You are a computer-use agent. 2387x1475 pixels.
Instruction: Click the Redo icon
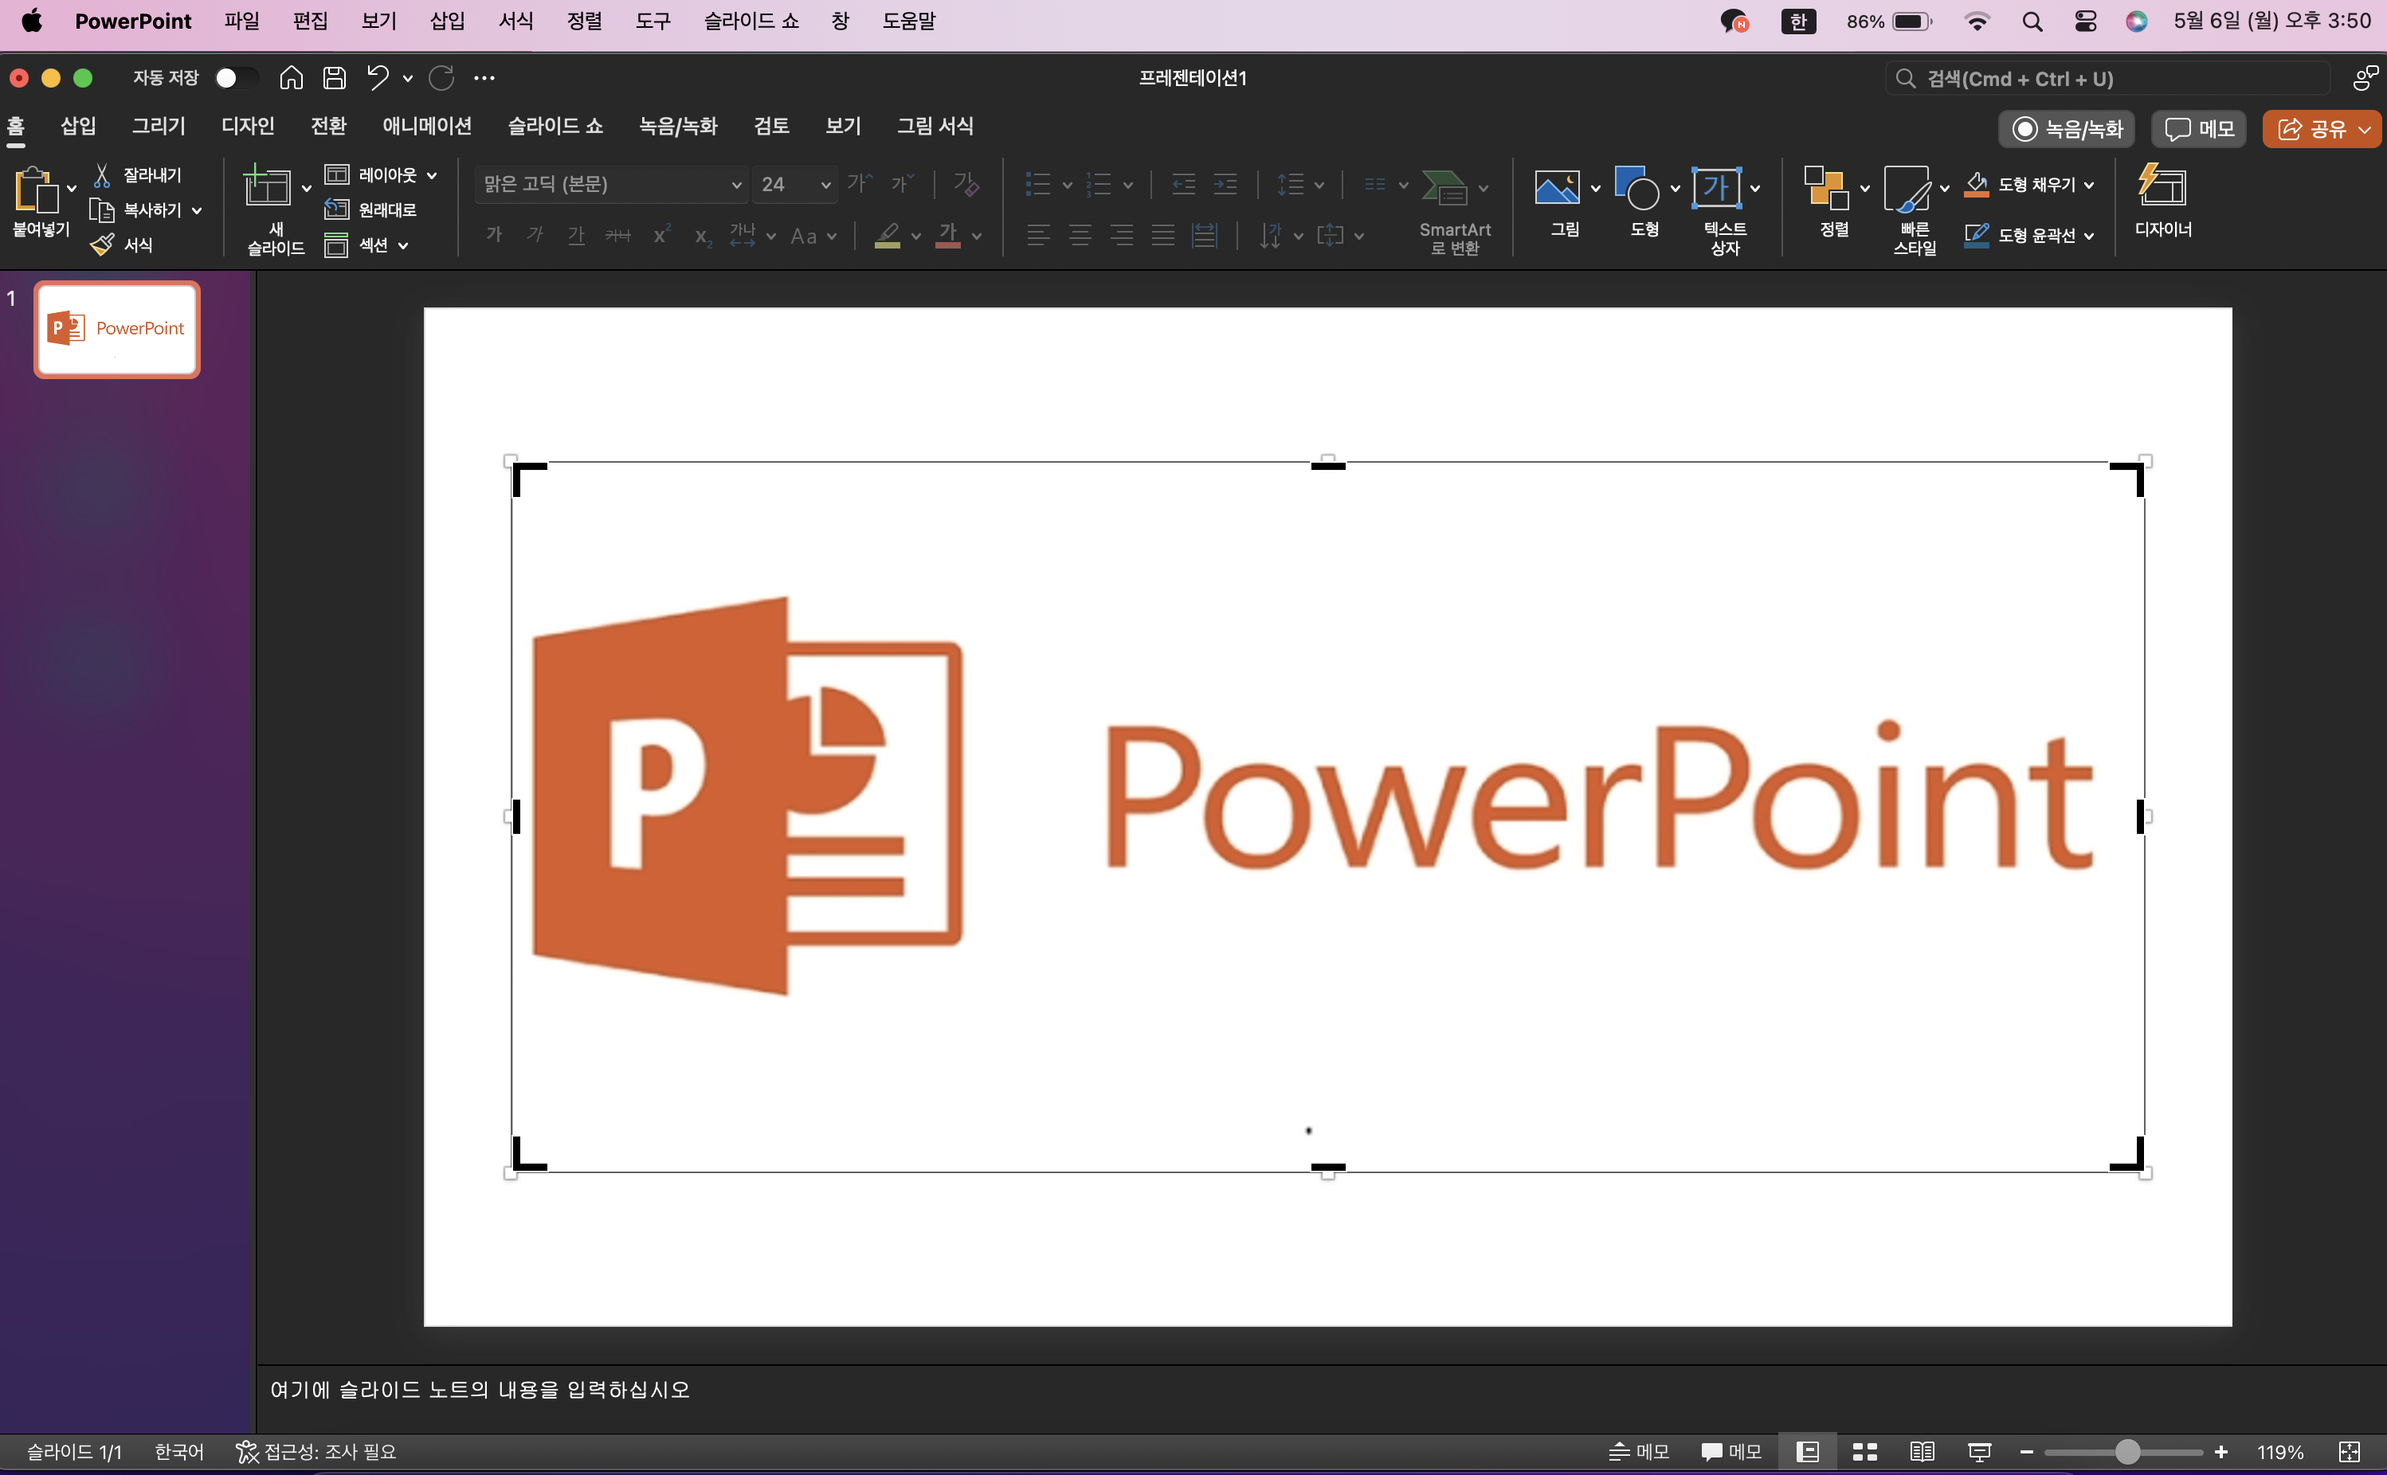click(442, 78)
